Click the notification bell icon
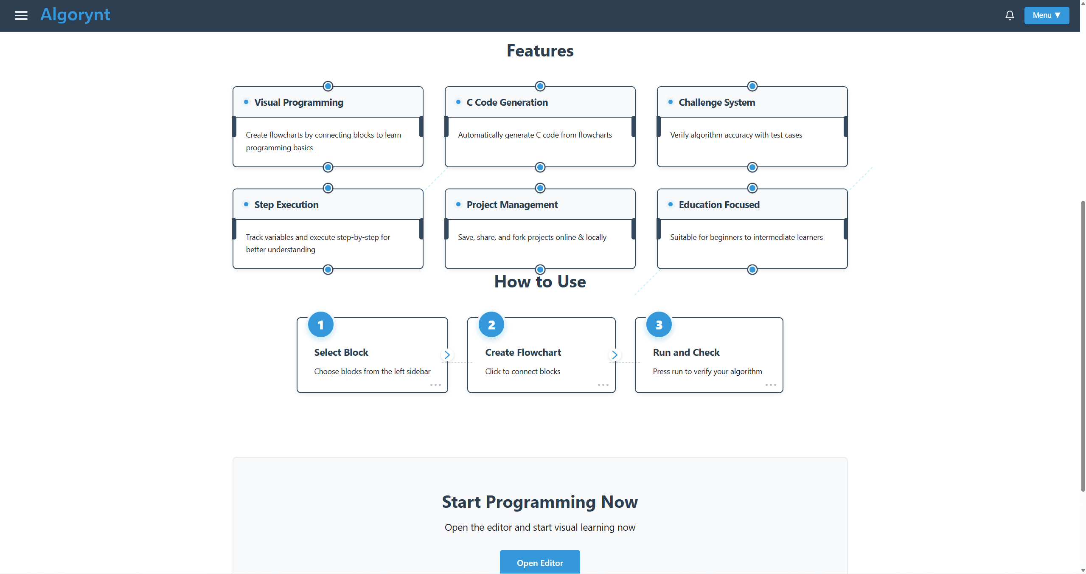 click(1009, 16)
